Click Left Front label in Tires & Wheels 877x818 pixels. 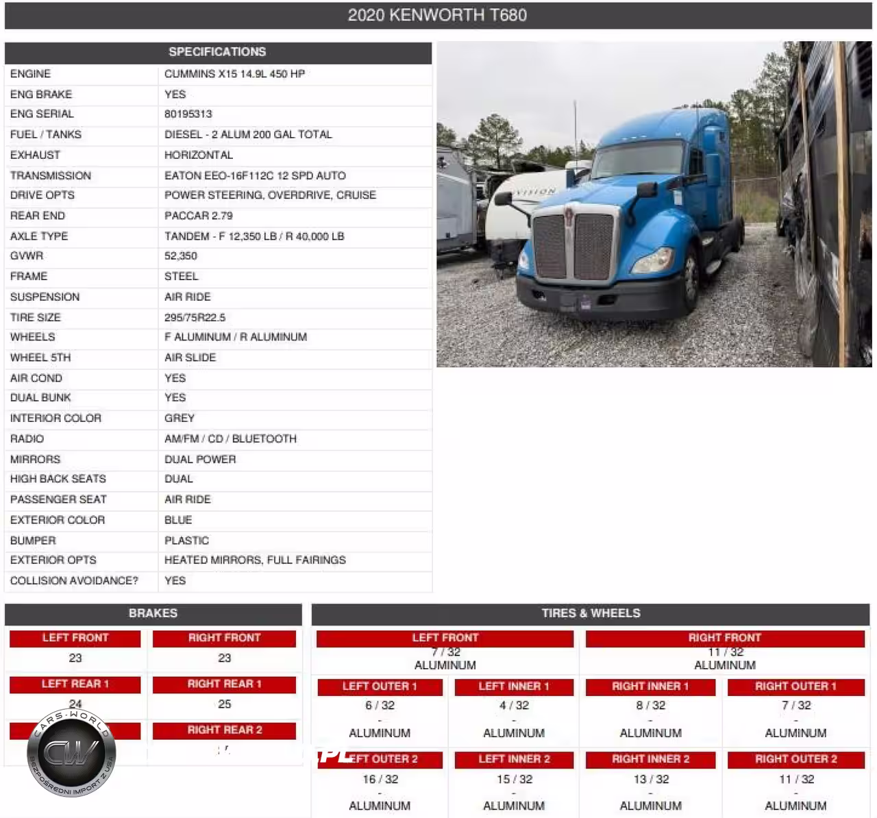[445, 638]
